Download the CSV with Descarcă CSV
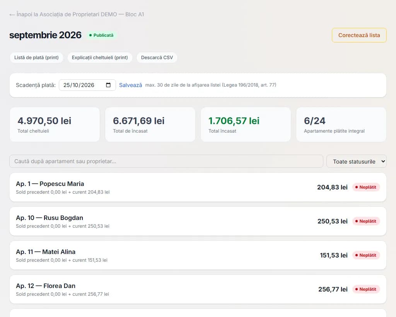This screenshot has width=396, height=317. click(x=157, y=58)
